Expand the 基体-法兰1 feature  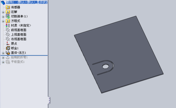pyautogui.click(x=3, y=53)
